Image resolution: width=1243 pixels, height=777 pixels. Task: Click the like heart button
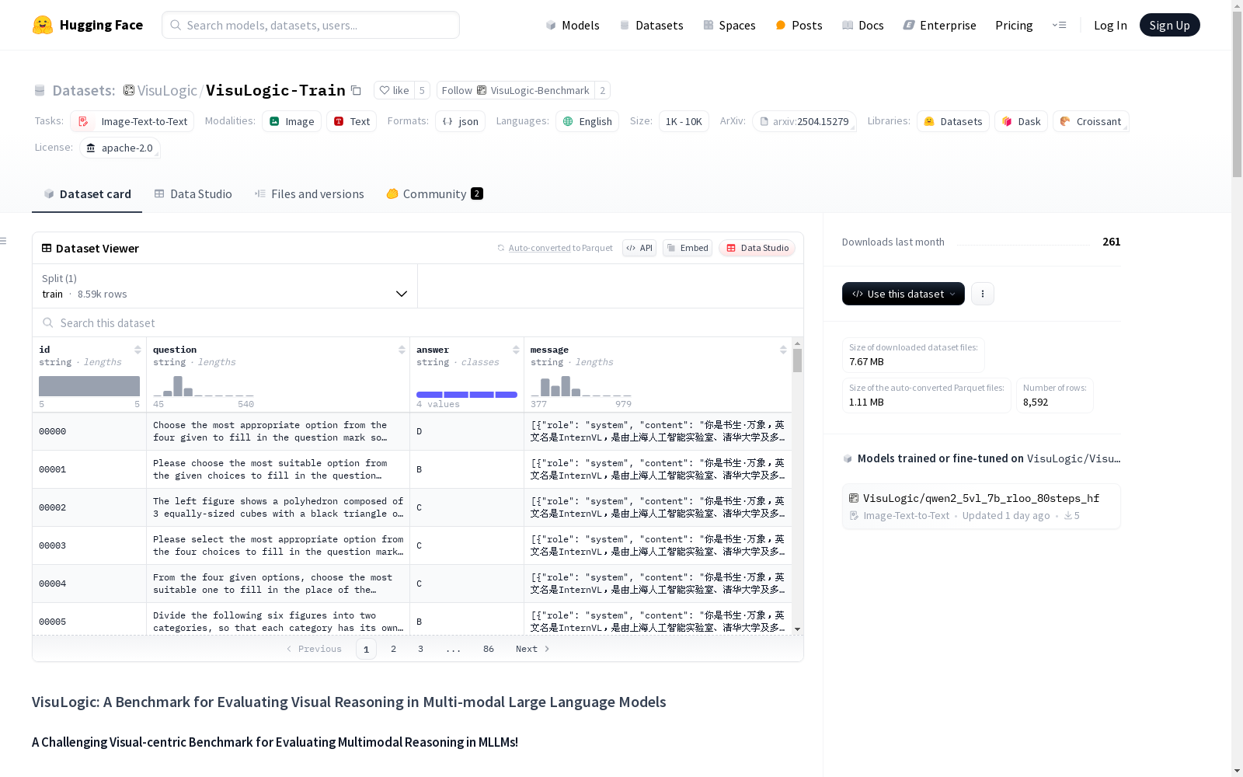(395, 90)
